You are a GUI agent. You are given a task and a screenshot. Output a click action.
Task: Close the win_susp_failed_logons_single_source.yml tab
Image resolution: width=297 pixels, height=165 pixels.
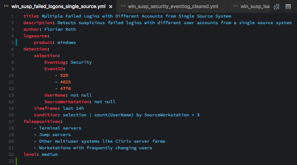(x=111, y=7)
